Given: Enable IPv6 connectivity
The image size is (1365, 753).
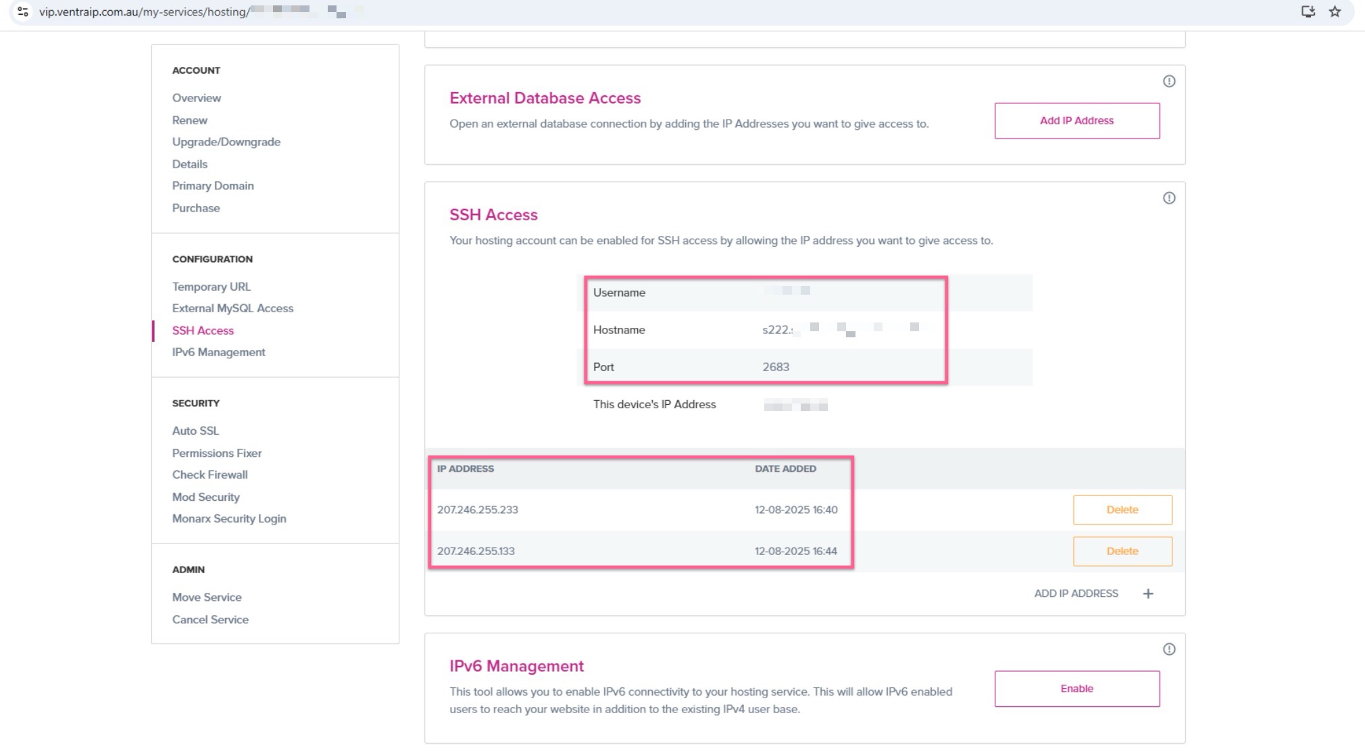Looking at the screenshot, I should 1076,689.
